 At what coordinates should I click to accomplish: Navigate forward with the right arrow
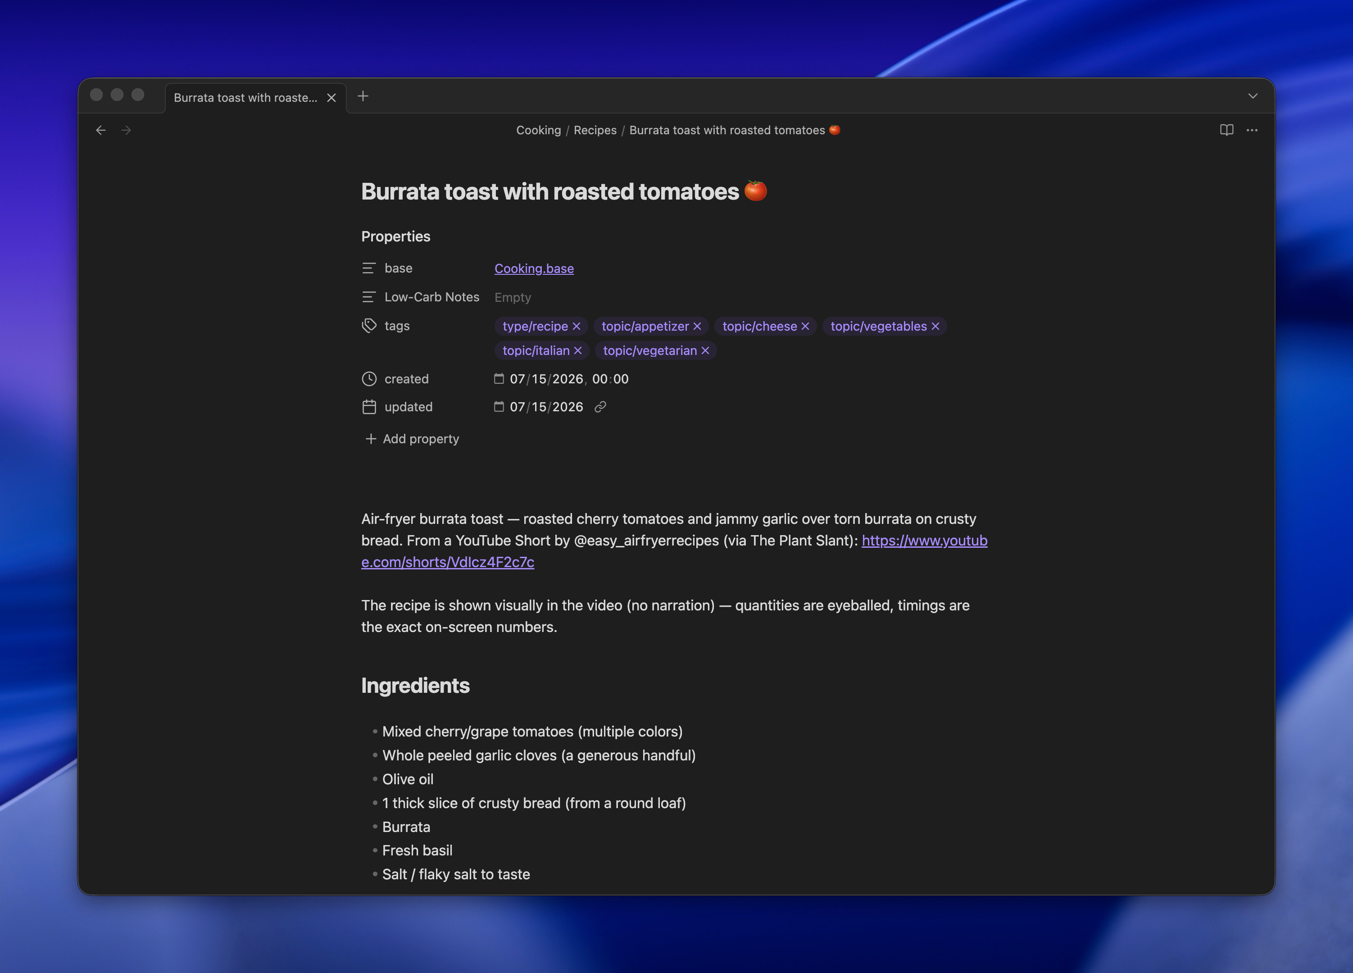126,130
